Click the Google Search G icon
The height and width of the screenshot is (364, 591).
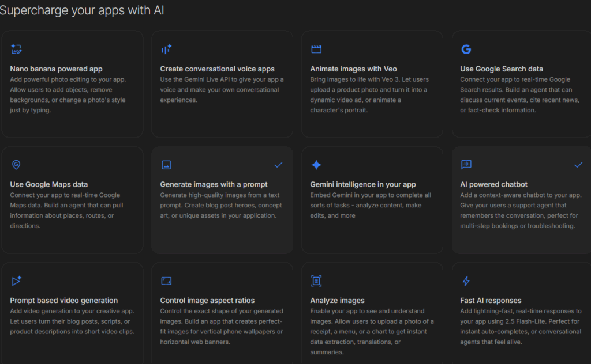pyautogui.click(x=466, y=50)
